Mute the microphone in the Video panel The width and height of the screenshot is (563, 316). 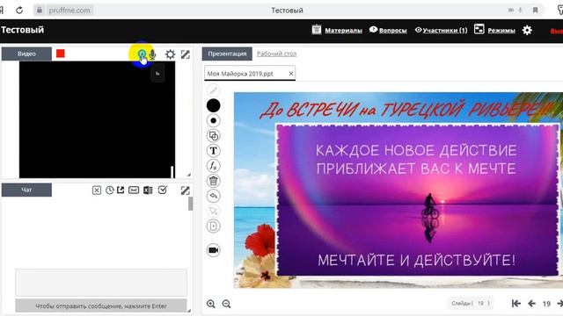(x=152, y=54)
